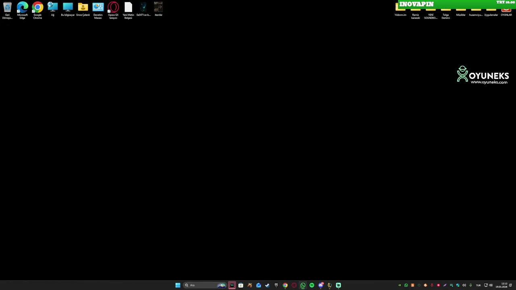Screen dimensions: 516x290
Task: Click the Ara search box on taskbar
Action: pyautogui.click(x=205, y=285)
